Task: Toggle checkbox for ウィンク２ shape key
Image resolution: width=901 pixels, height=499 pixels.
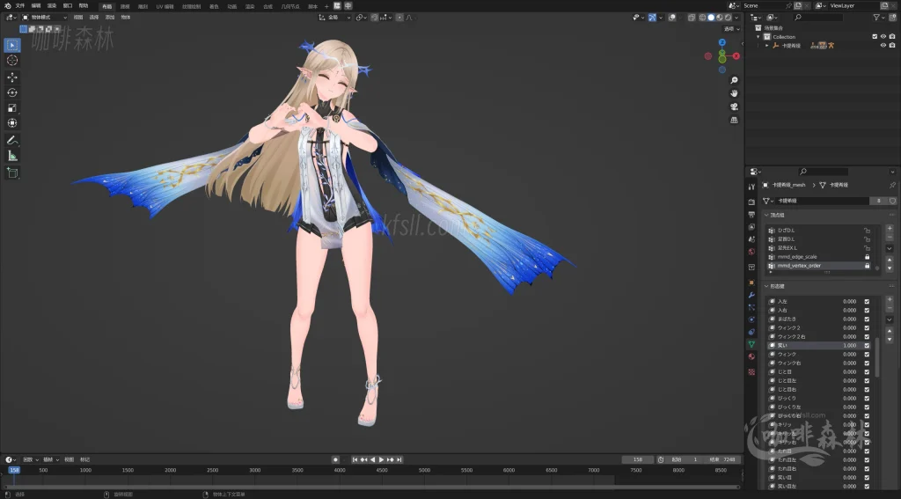Action: tap(867, 327)
